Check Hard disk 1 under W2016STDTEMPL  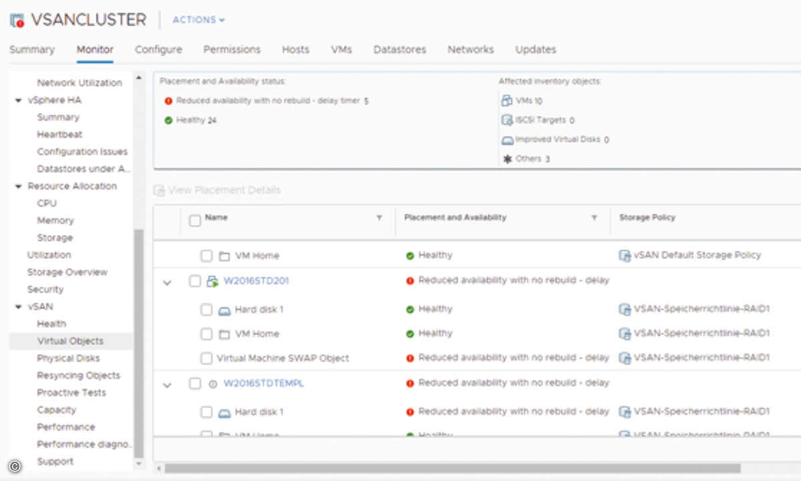pyautogui.click(x=207, y=412)
